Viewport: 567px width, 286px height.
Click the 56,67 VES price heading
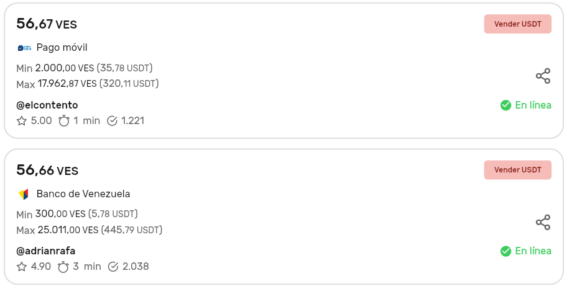pyautogui.click(x=47, y=24)
